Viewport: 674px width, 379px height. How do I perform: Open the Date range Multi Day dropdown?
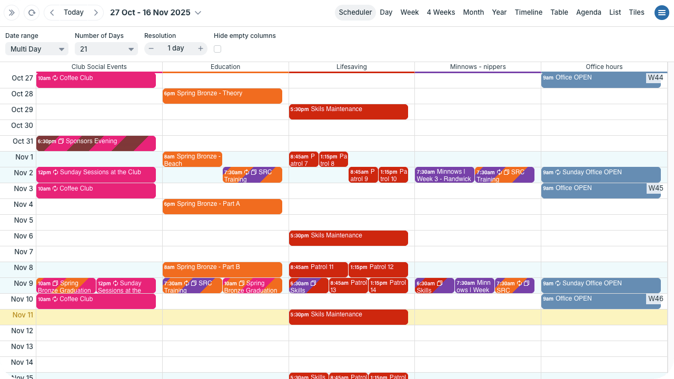pyautogui.click(x=37, y=49)
